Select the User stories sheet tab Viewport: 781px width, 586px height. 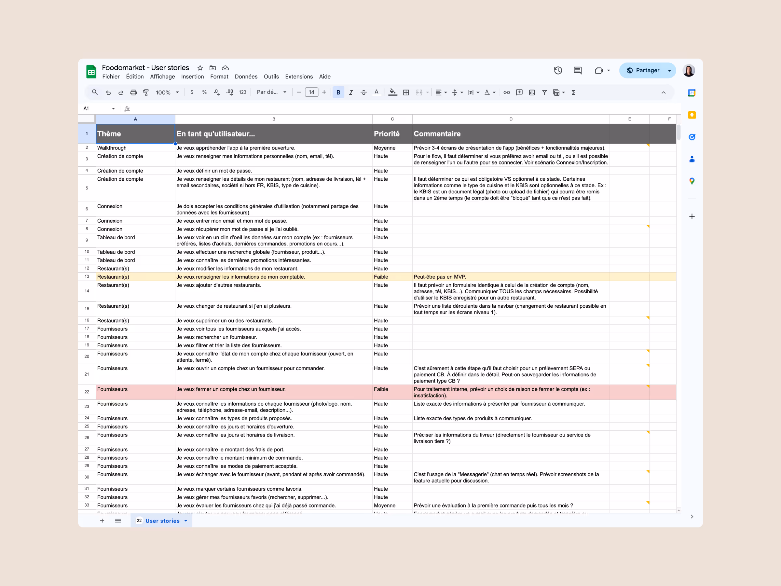[x=162, y=521]
